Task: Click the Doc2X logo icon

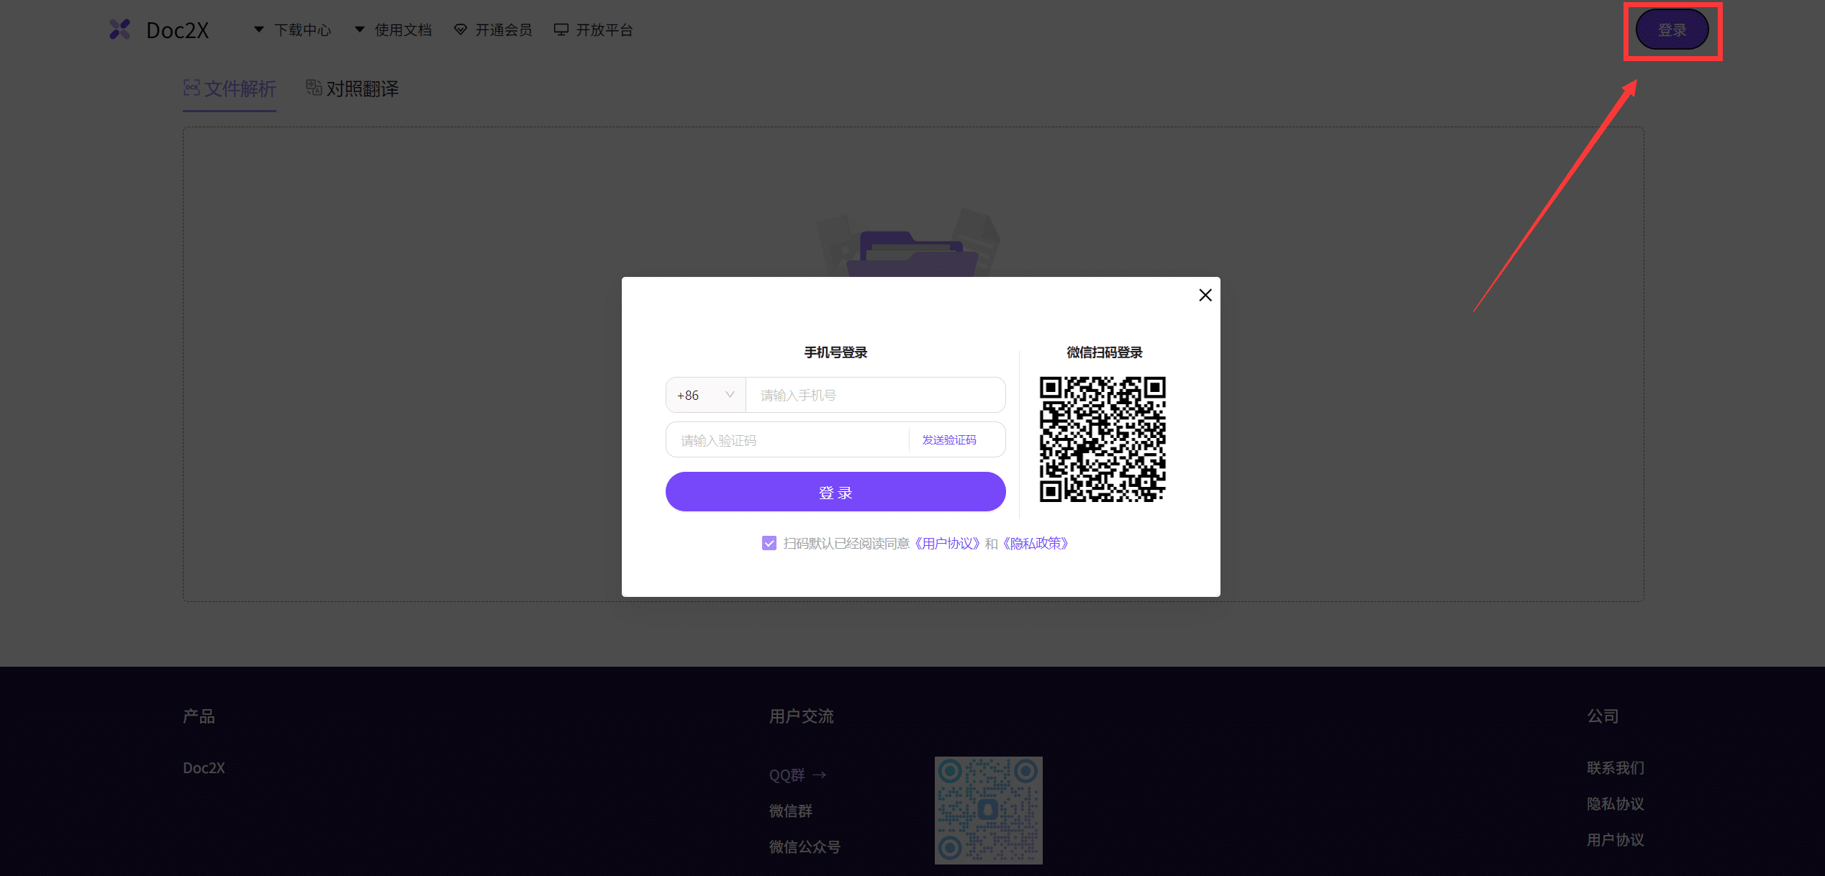Action: click(120, 29)
